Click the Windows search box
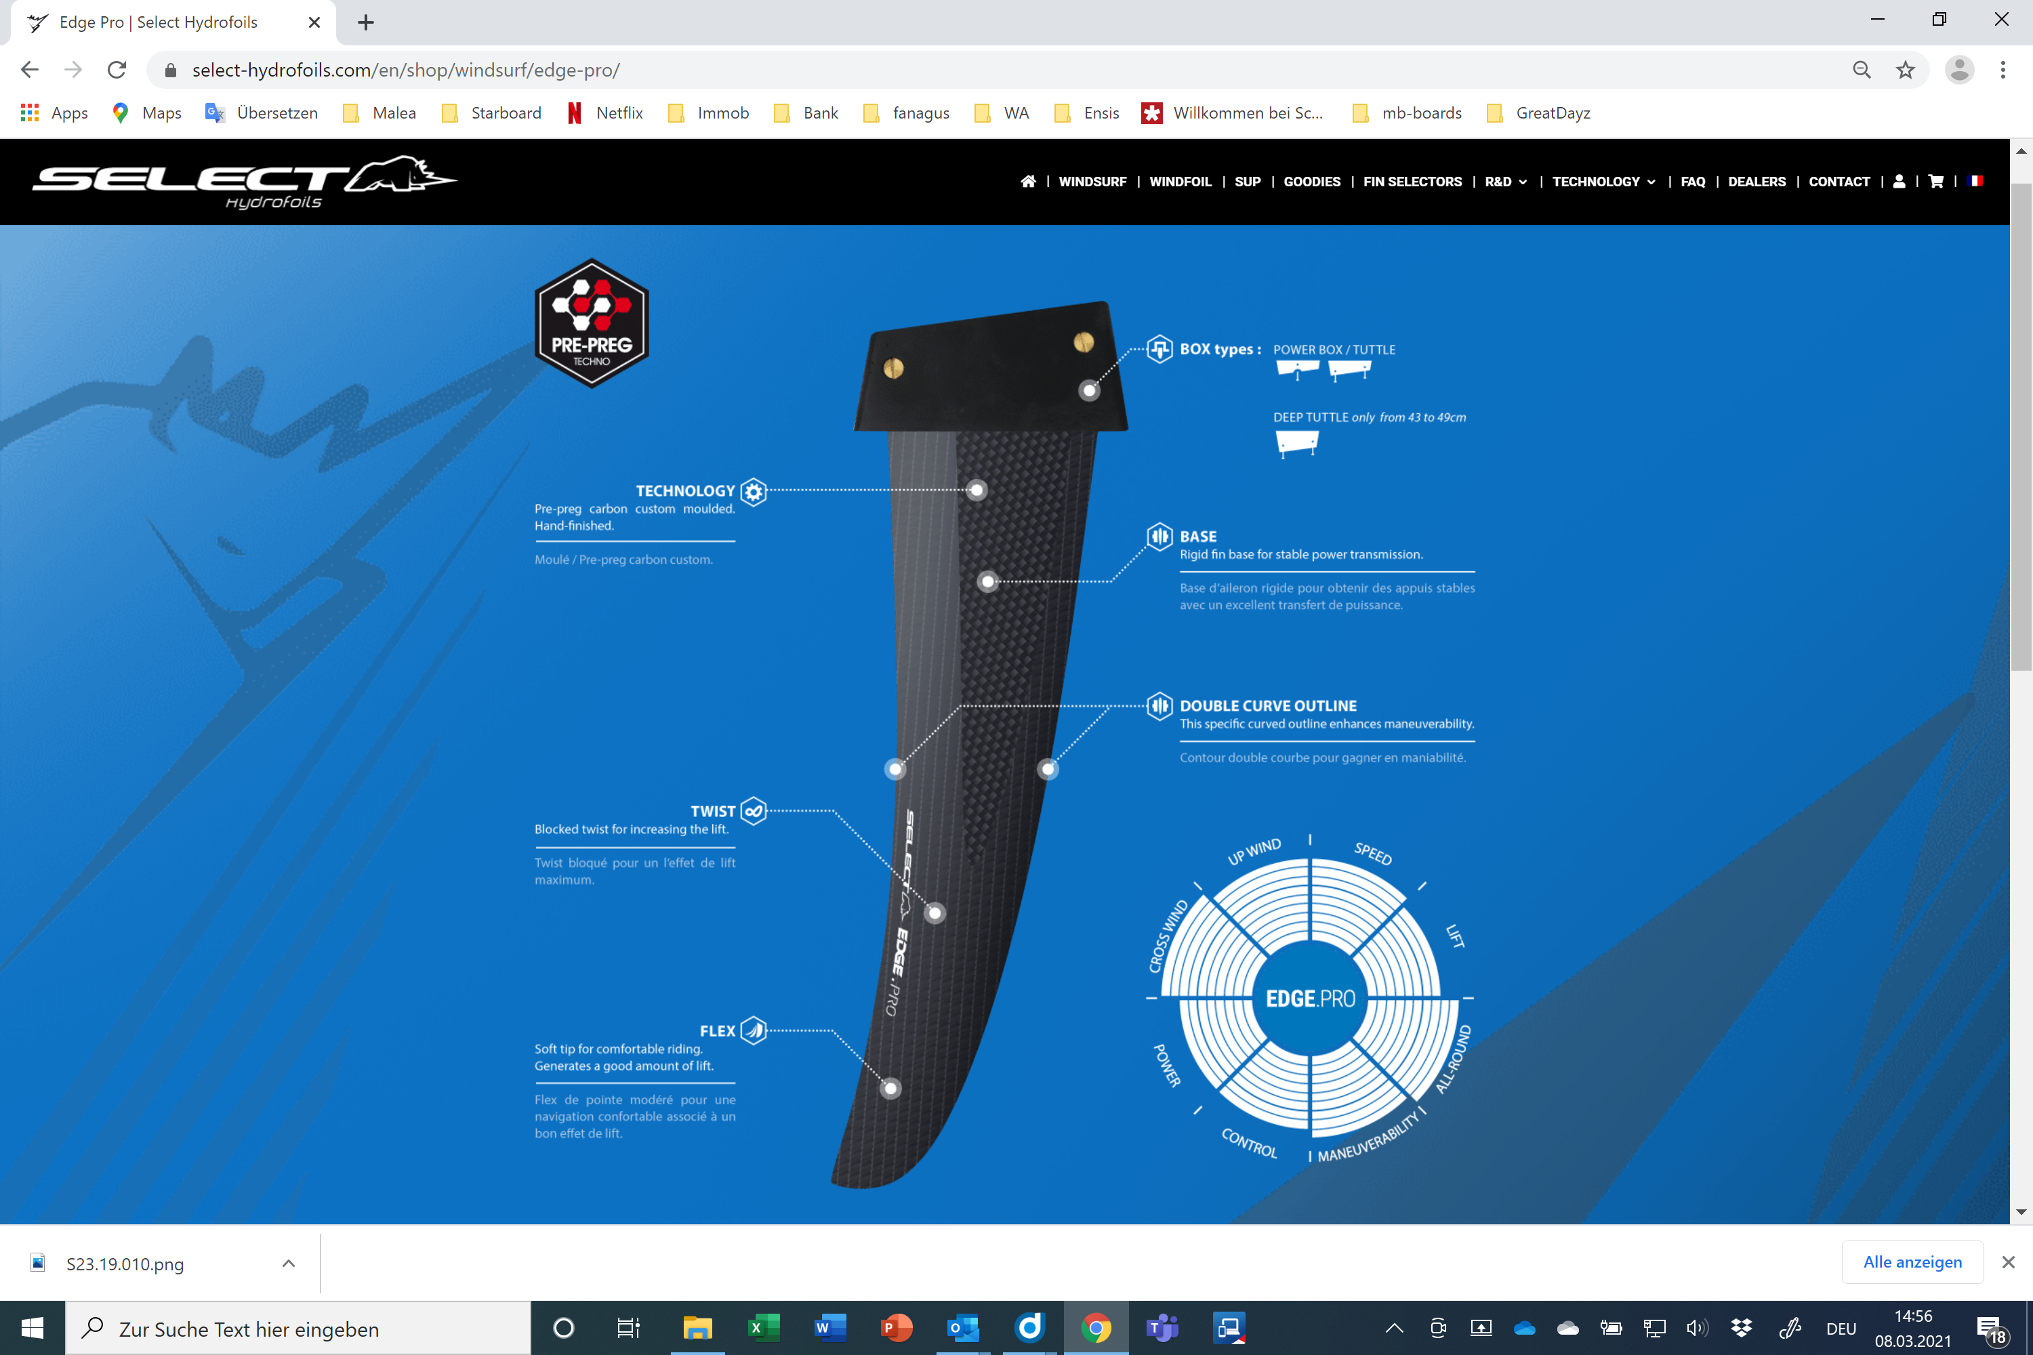2033x1355 pixels. (x=298, y=1328)
